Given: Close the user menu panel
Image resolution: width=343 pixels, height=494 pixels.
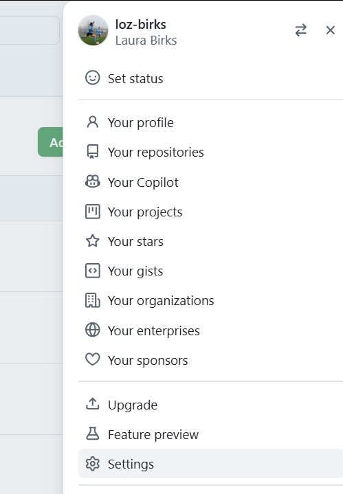Looking at the screenshot, I should click(x=330, y=30).
